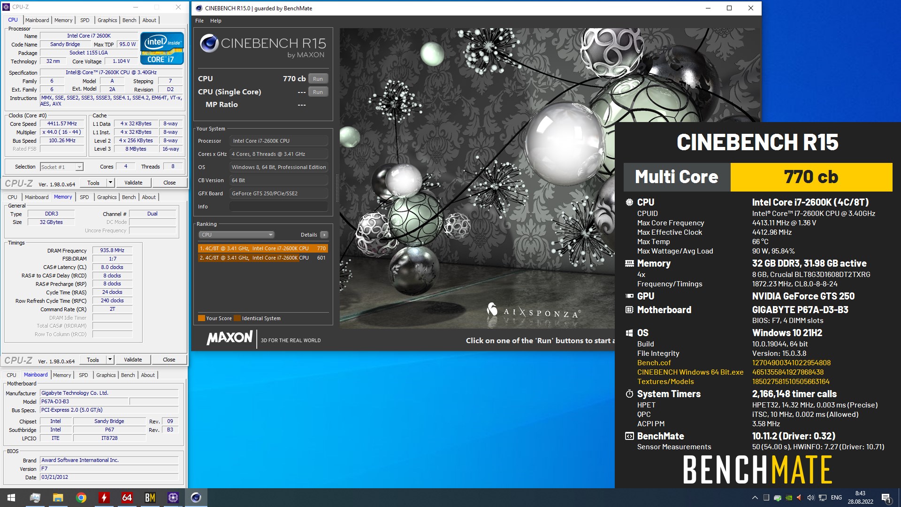Click the 770 cb Multi Core score in BenchMate
901x507 pixels.
coord(811,177)
